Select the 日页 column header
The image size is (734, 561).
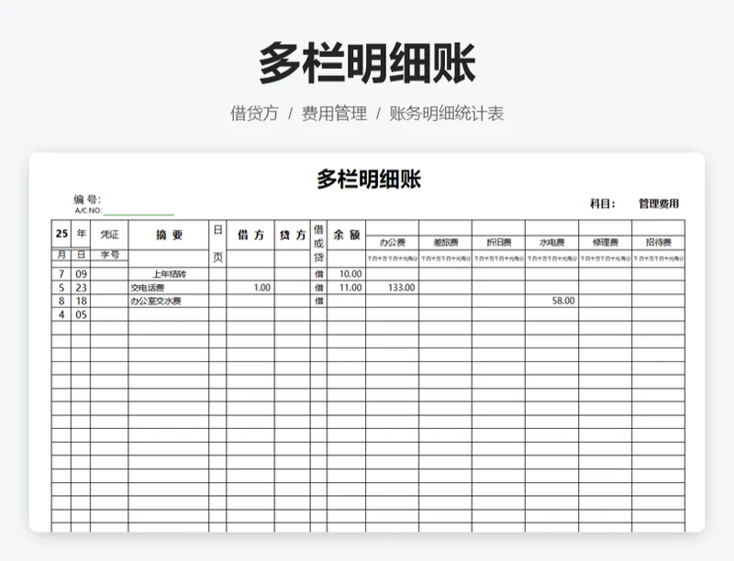pos(217,243)
